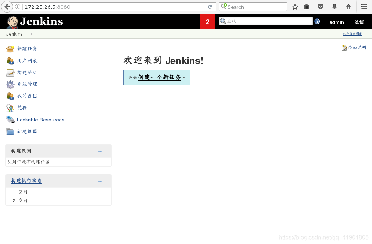
Task: Open the browser downloads arrow icon
Action: [334, 7]
